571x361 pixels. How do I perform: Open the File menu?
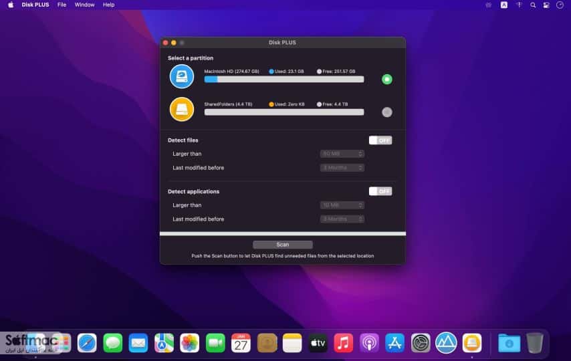[62, 5]
